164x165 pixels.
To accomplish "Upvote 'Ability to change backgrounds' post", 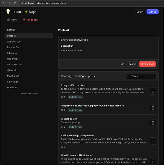I will coord(153,141).
